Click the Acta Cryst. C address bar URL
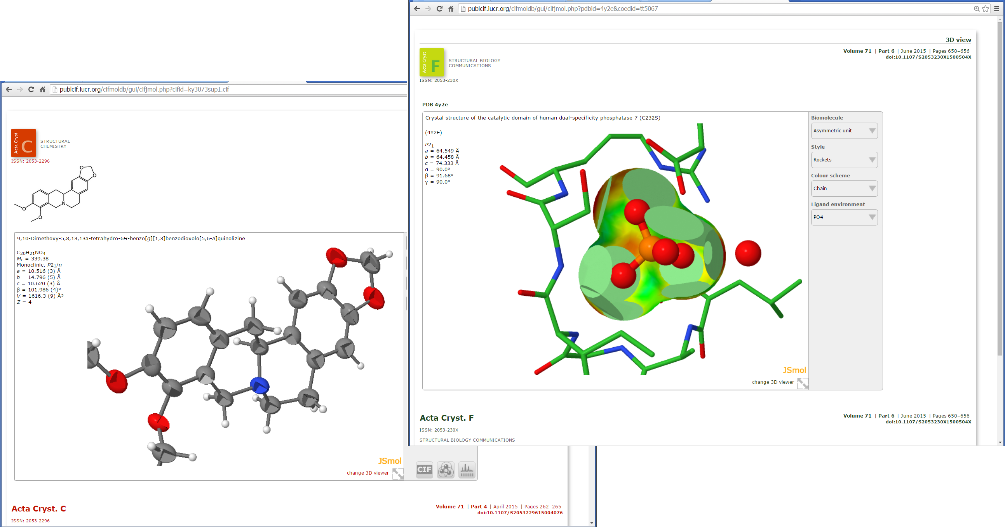Image resolution: width=1005 pixels, height=527 pixels. [144, 89]
